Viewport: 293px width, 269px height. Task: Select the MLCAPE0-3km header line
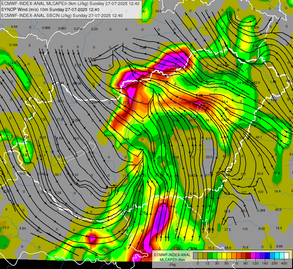click(x=70, y=4)
